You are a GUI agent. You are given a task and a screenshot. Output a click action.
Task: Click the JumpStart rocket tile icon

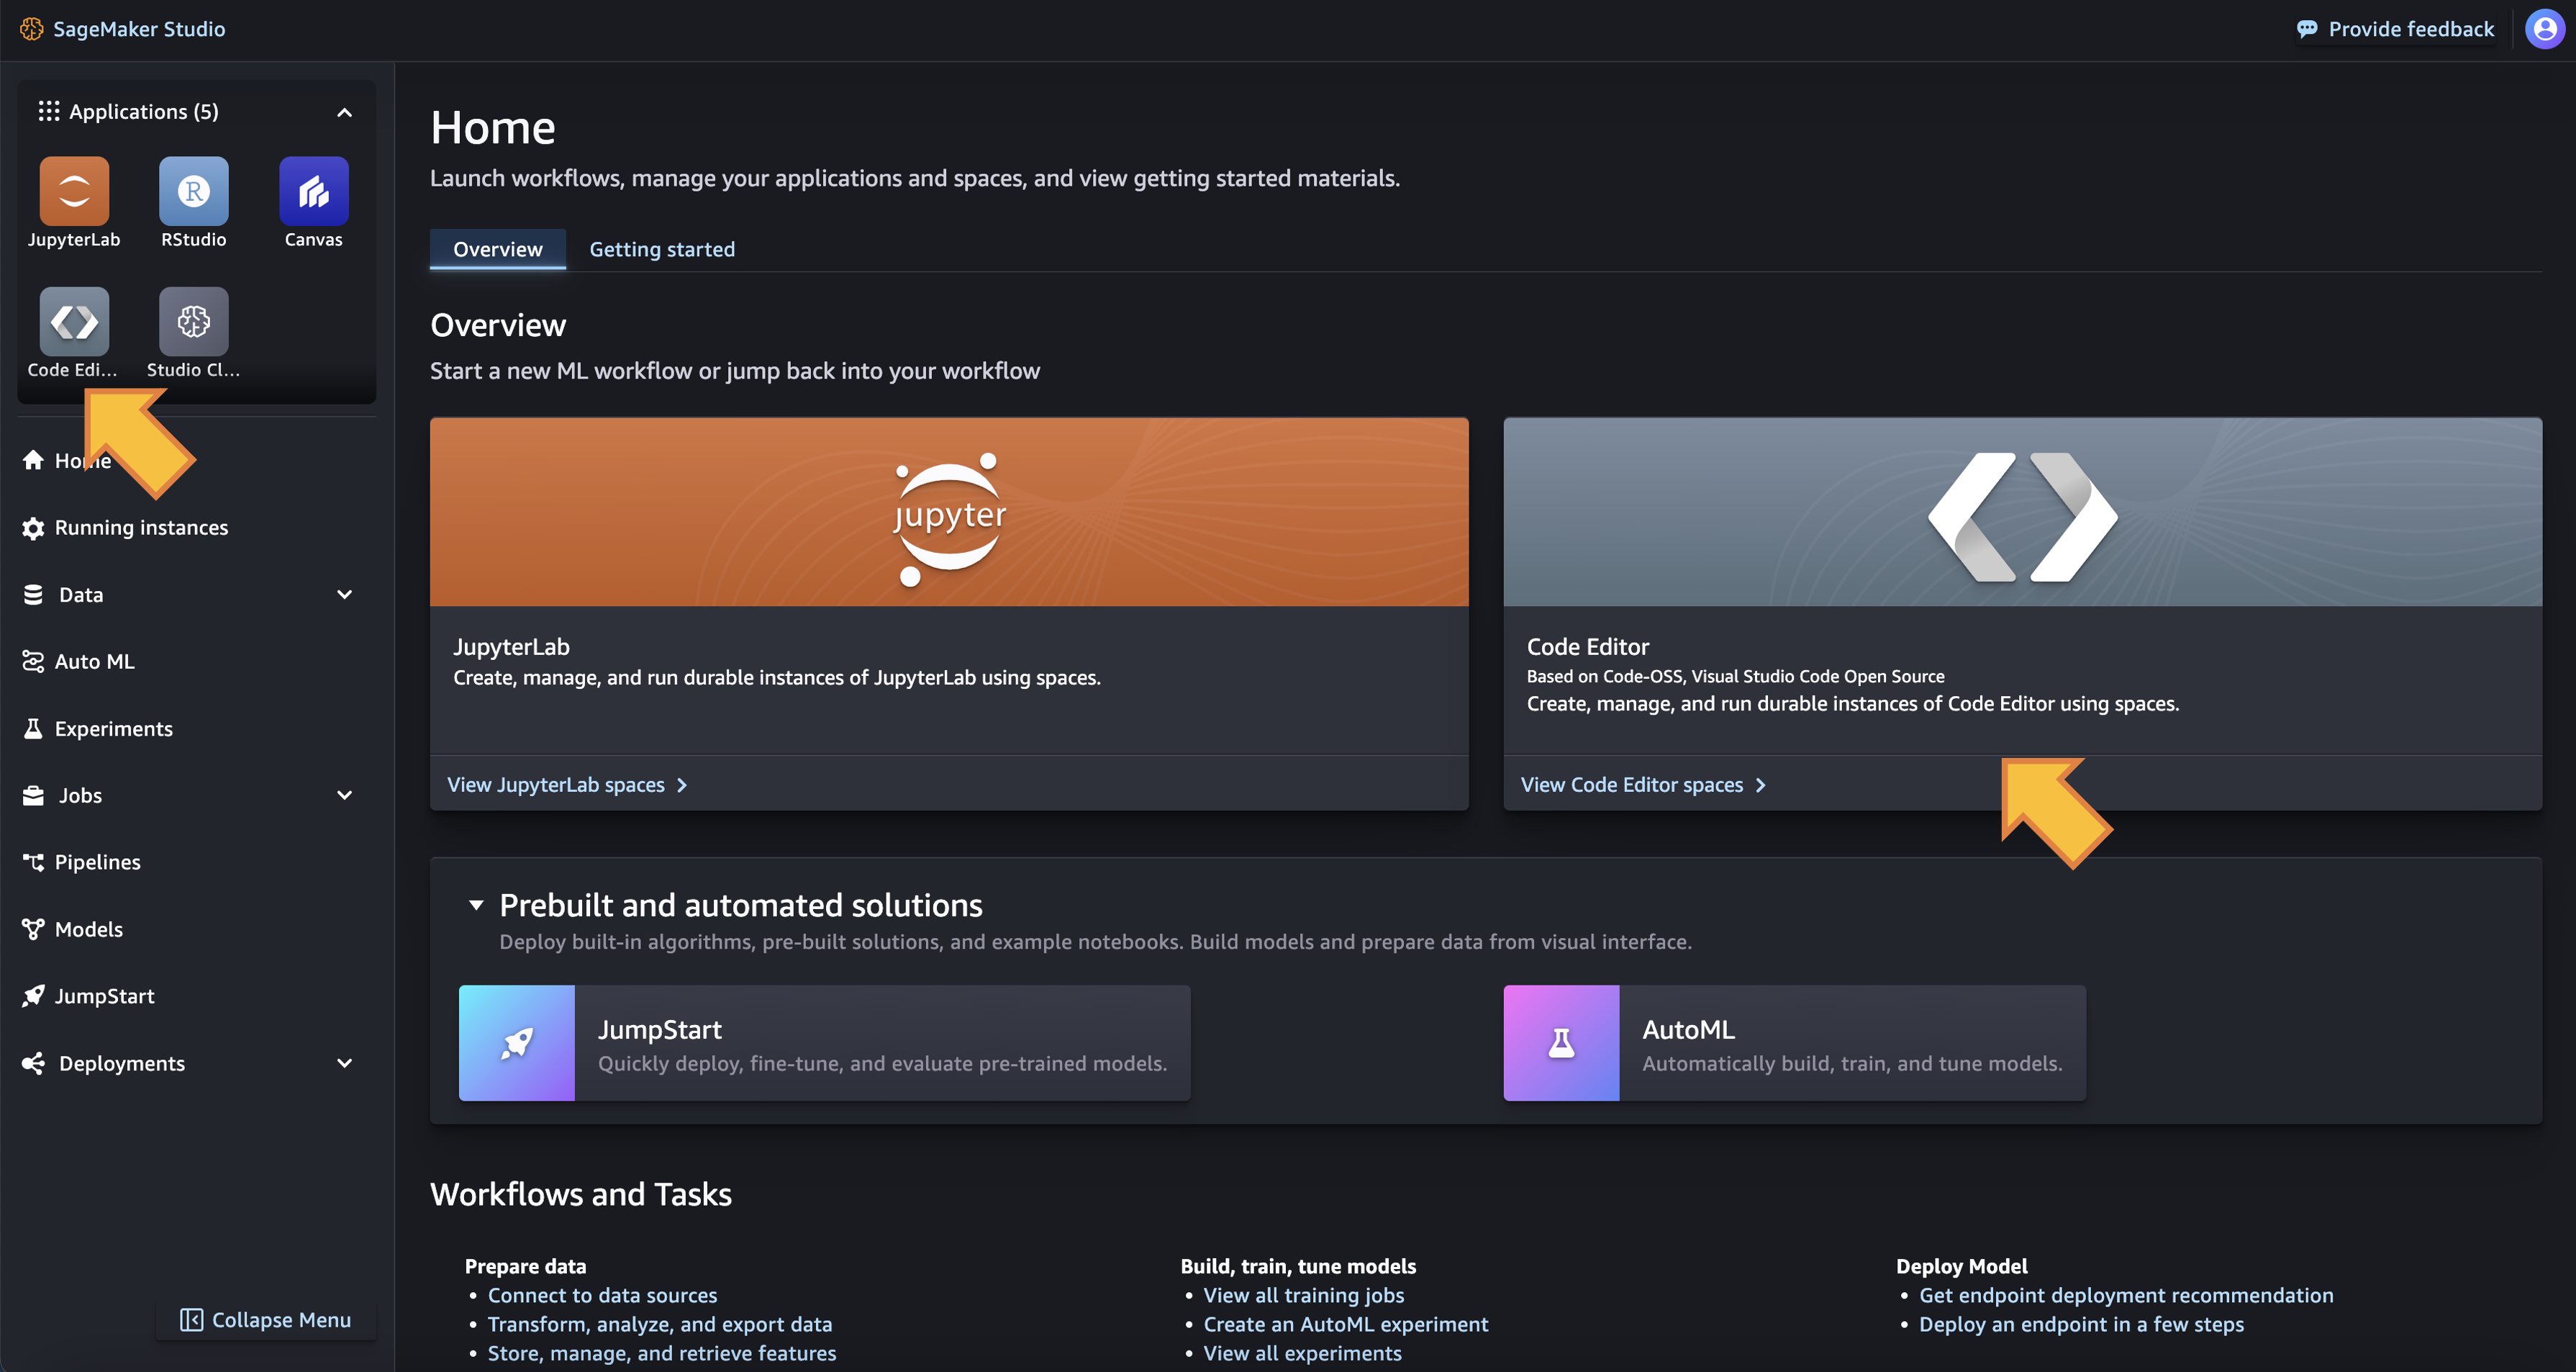516,1043
